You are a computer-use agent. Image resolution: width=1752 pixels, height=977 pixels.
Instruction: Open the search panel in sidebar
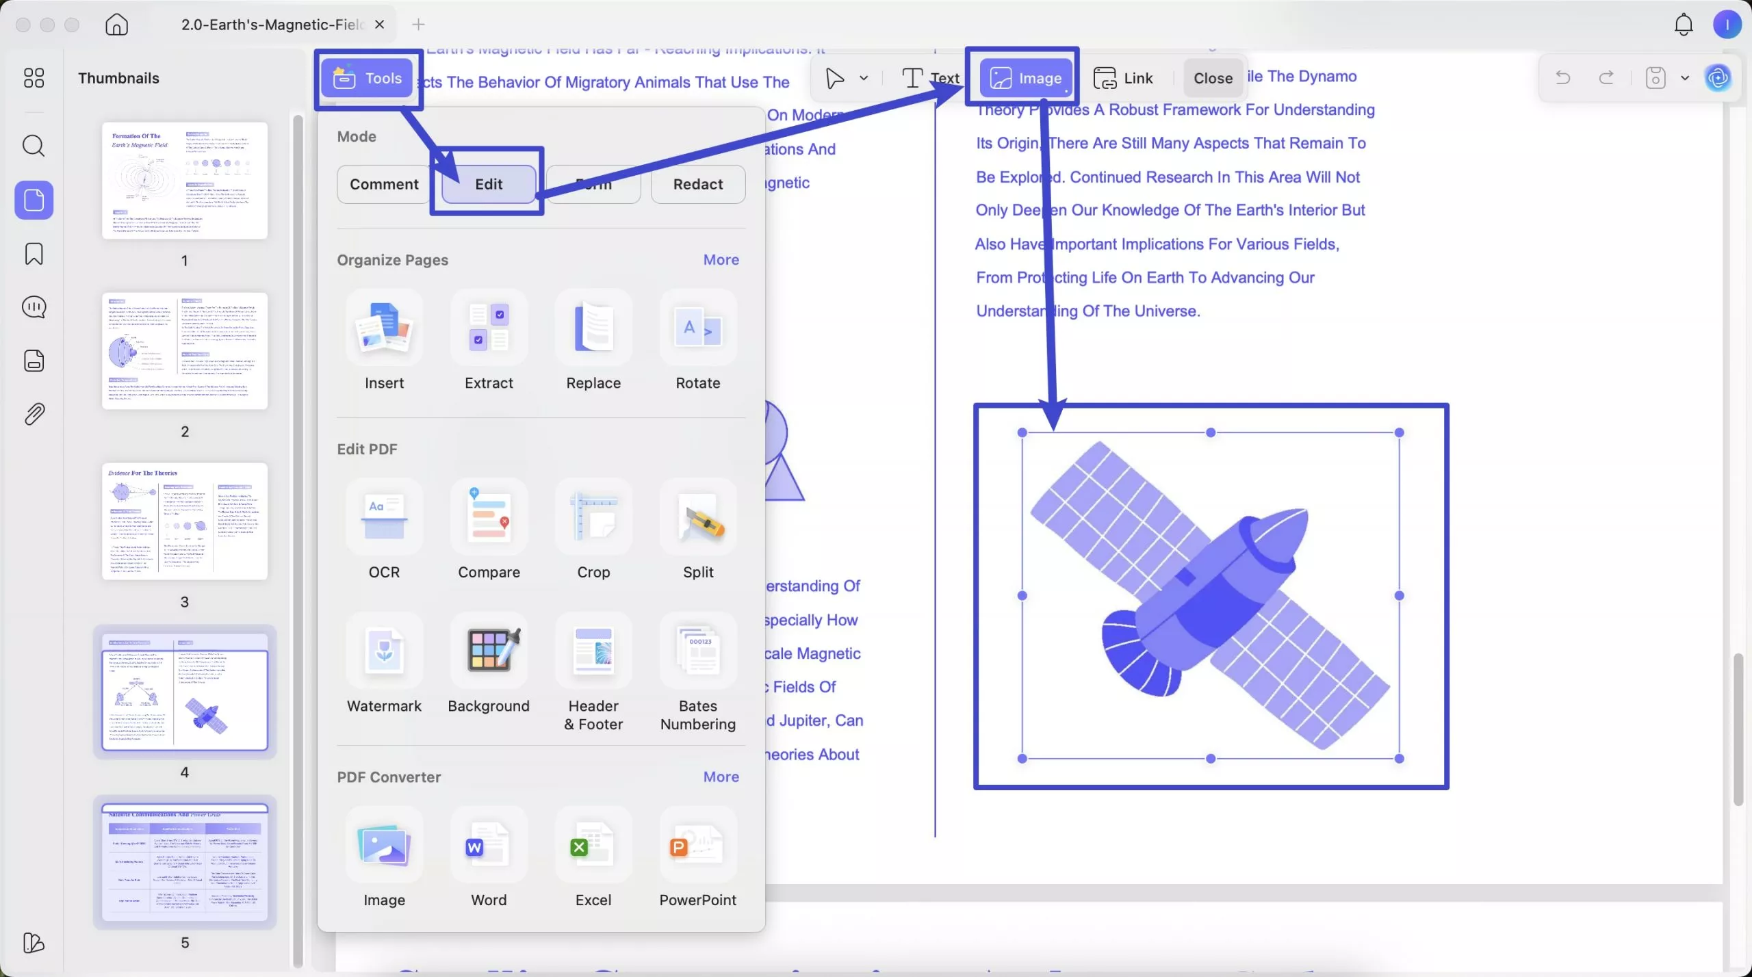coord(34,146)
